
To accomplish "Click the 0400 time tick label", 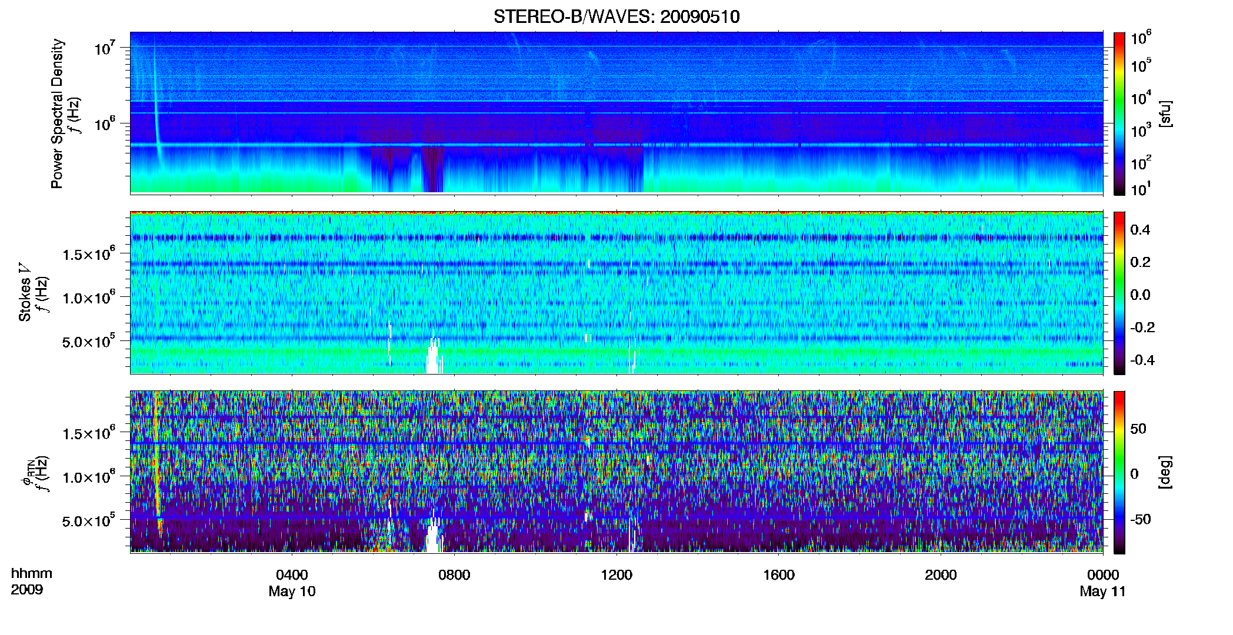I will [292, 575].
